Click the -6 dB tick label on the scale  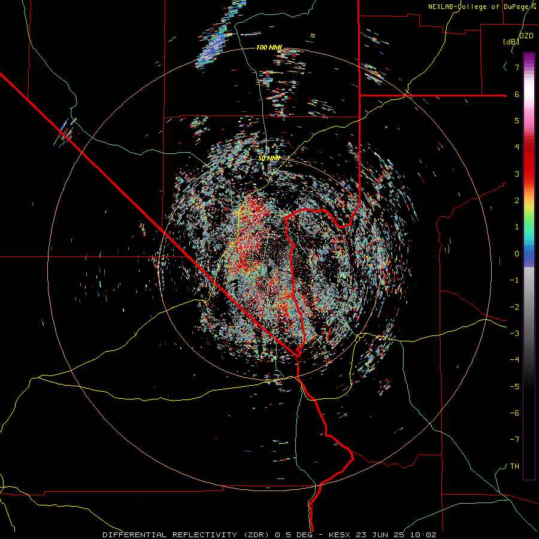[514, 413]
